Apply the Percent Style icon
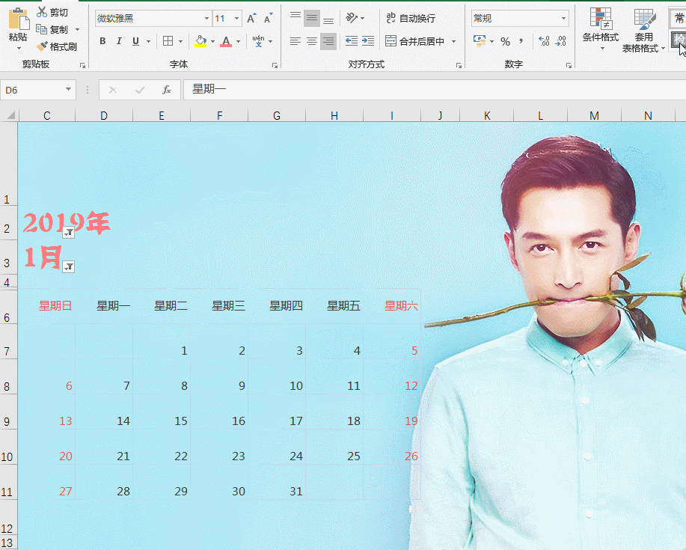The height and width of the screenshot is (550, 686). coord(505,41)
